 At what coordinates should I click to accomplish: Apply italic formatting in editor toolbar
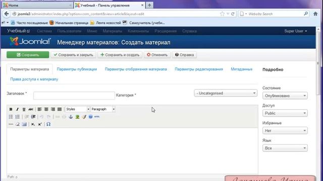[17, 109]
